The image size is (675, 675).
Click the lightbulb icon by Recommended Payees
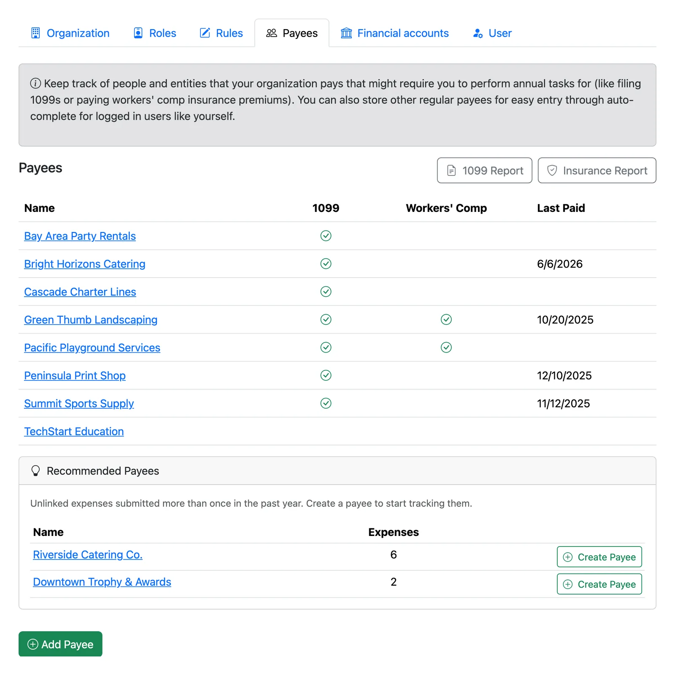(x=36, y=471)
